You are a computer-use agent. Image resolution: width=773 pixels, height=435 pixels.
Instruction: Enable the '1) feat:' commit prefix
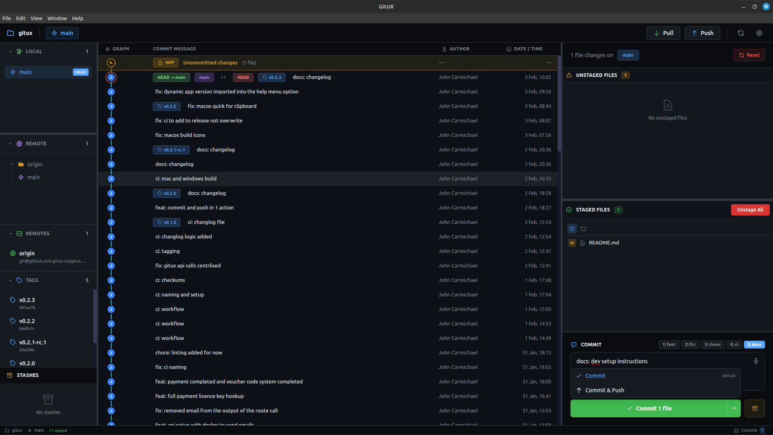(x=669, y=344)
